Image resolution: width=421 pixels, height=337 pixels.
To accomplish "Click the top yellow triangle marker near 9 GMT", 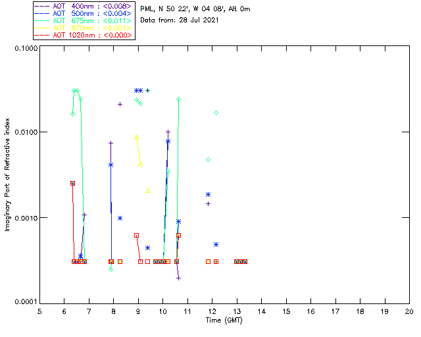I will point(136,137).
